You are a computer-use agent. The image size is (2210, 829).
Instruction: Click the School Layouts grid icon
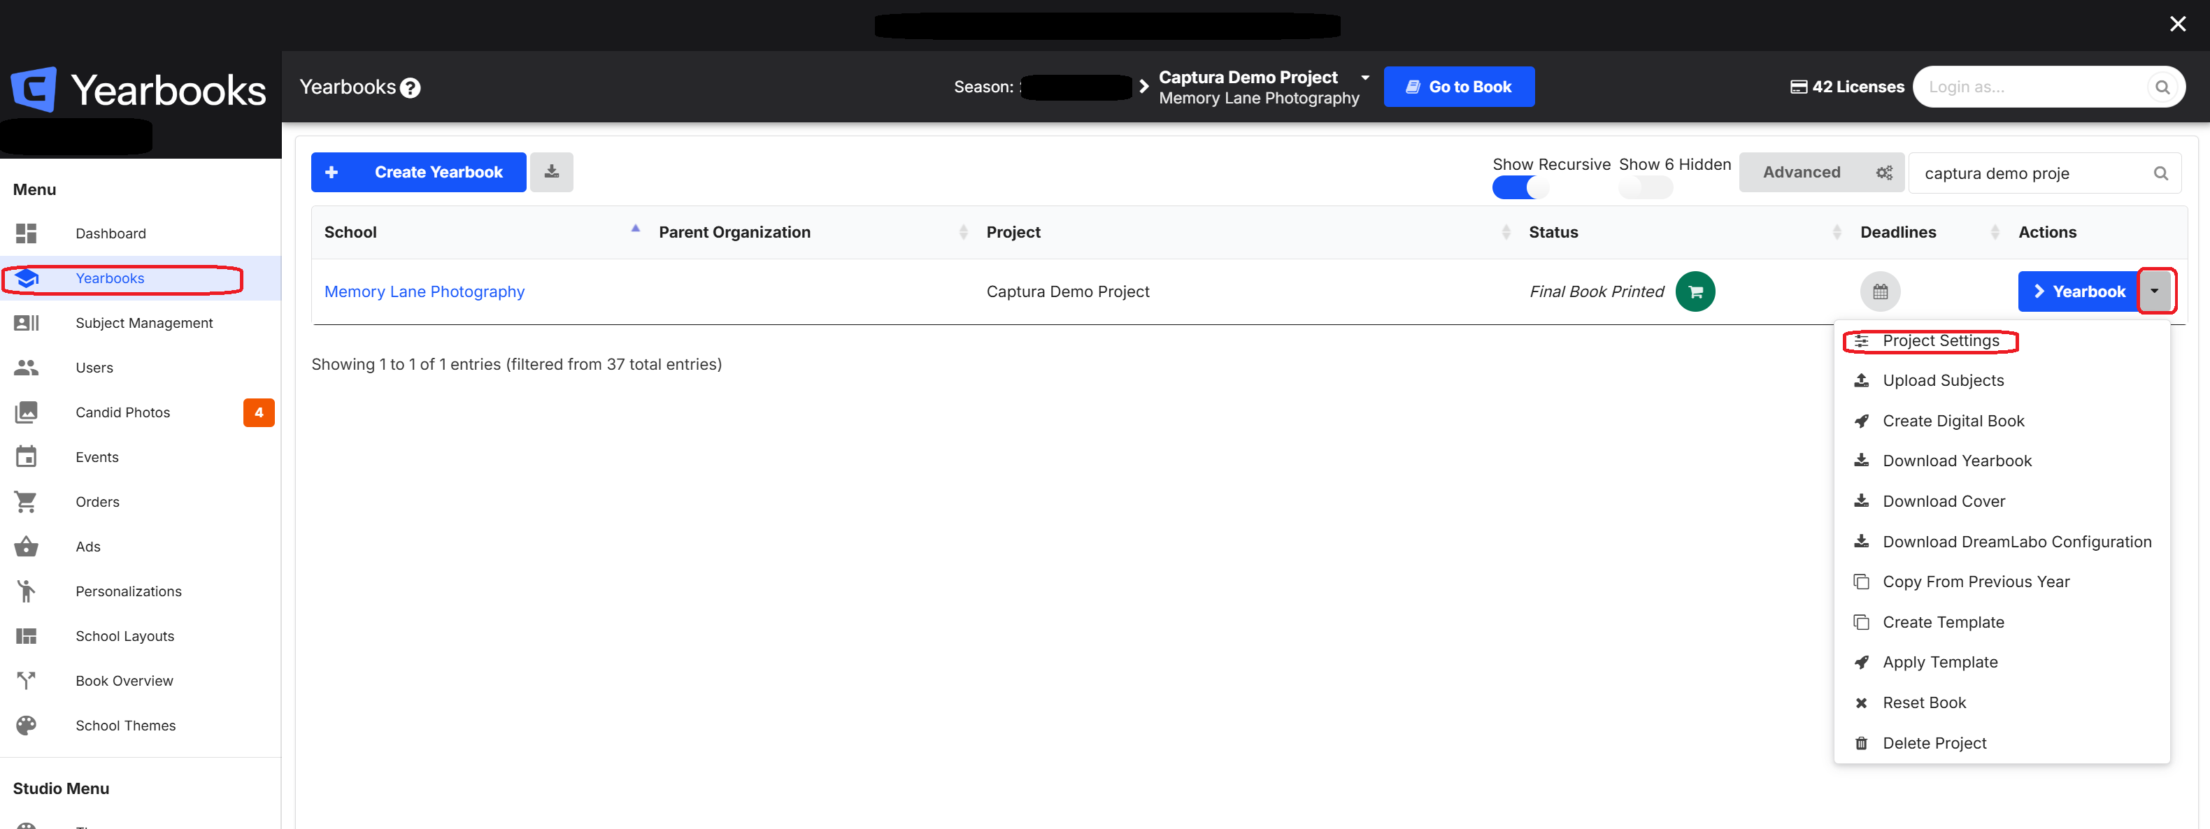(27, 636)
